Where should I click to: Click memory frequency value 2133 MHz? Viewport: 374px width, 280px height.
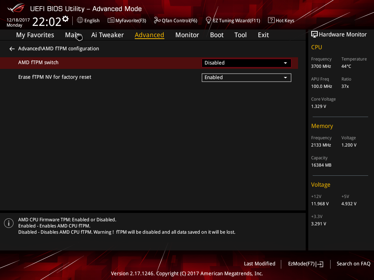321,145
